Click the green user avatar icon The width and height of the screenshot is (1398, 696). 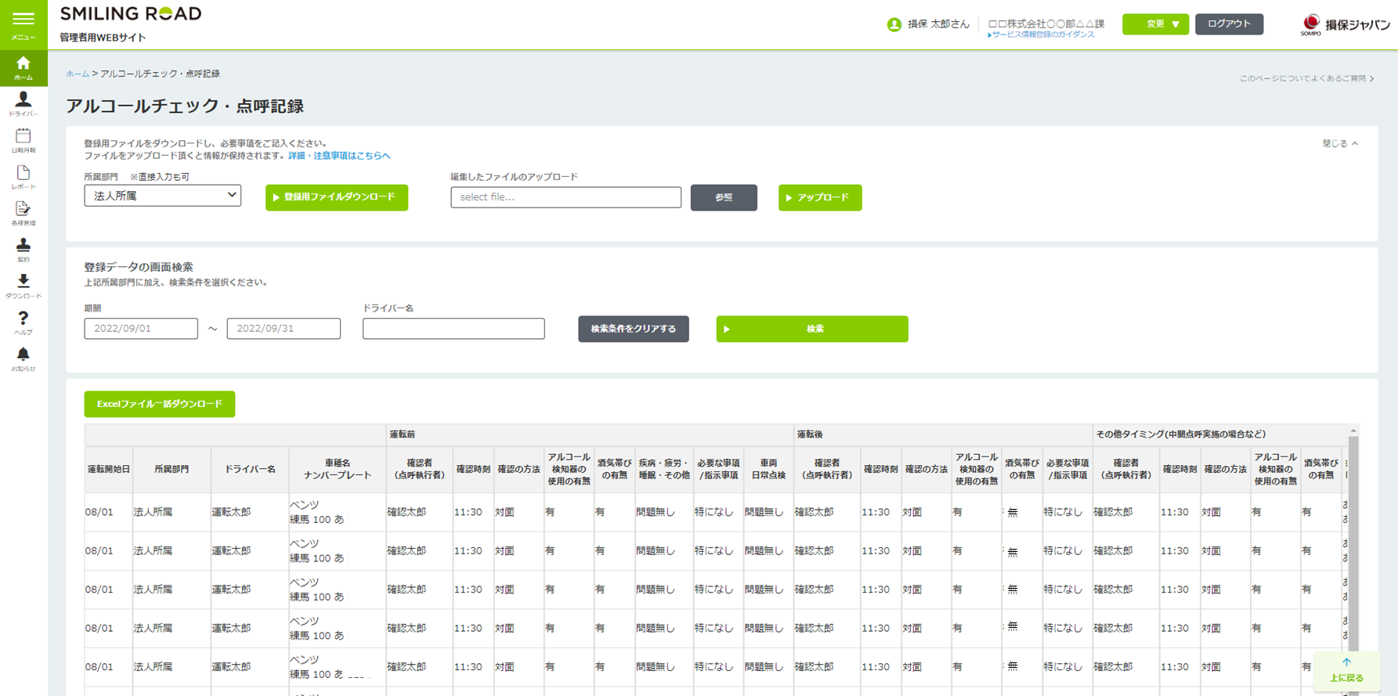[x=894, y=24]
